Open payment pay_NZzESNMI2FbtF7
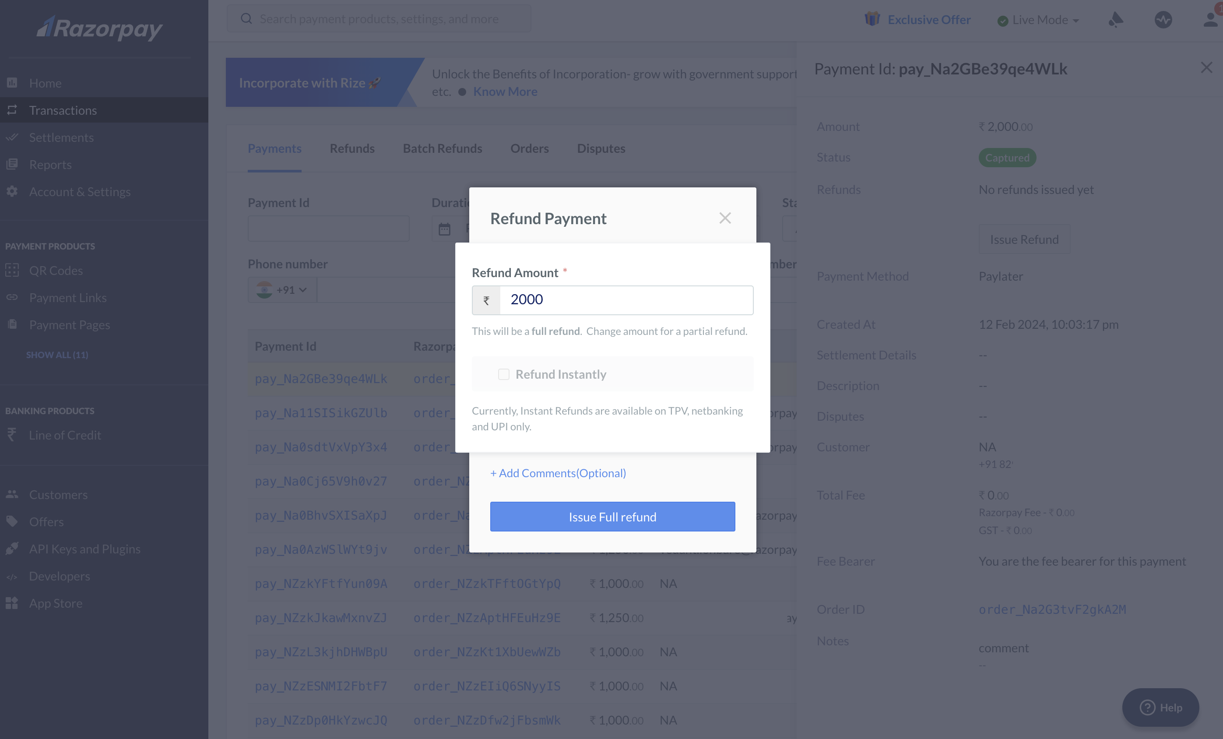Screen dimensions: 1223x739 pos(321,686)
